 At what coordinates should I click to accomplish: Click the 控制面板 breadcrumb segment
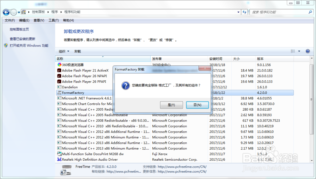click(x=38, y=12)
